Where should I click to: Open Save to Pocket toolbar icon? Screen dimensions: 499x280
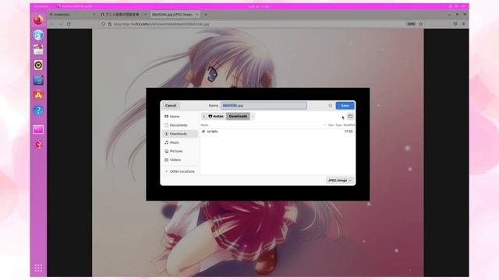[455, 24]
